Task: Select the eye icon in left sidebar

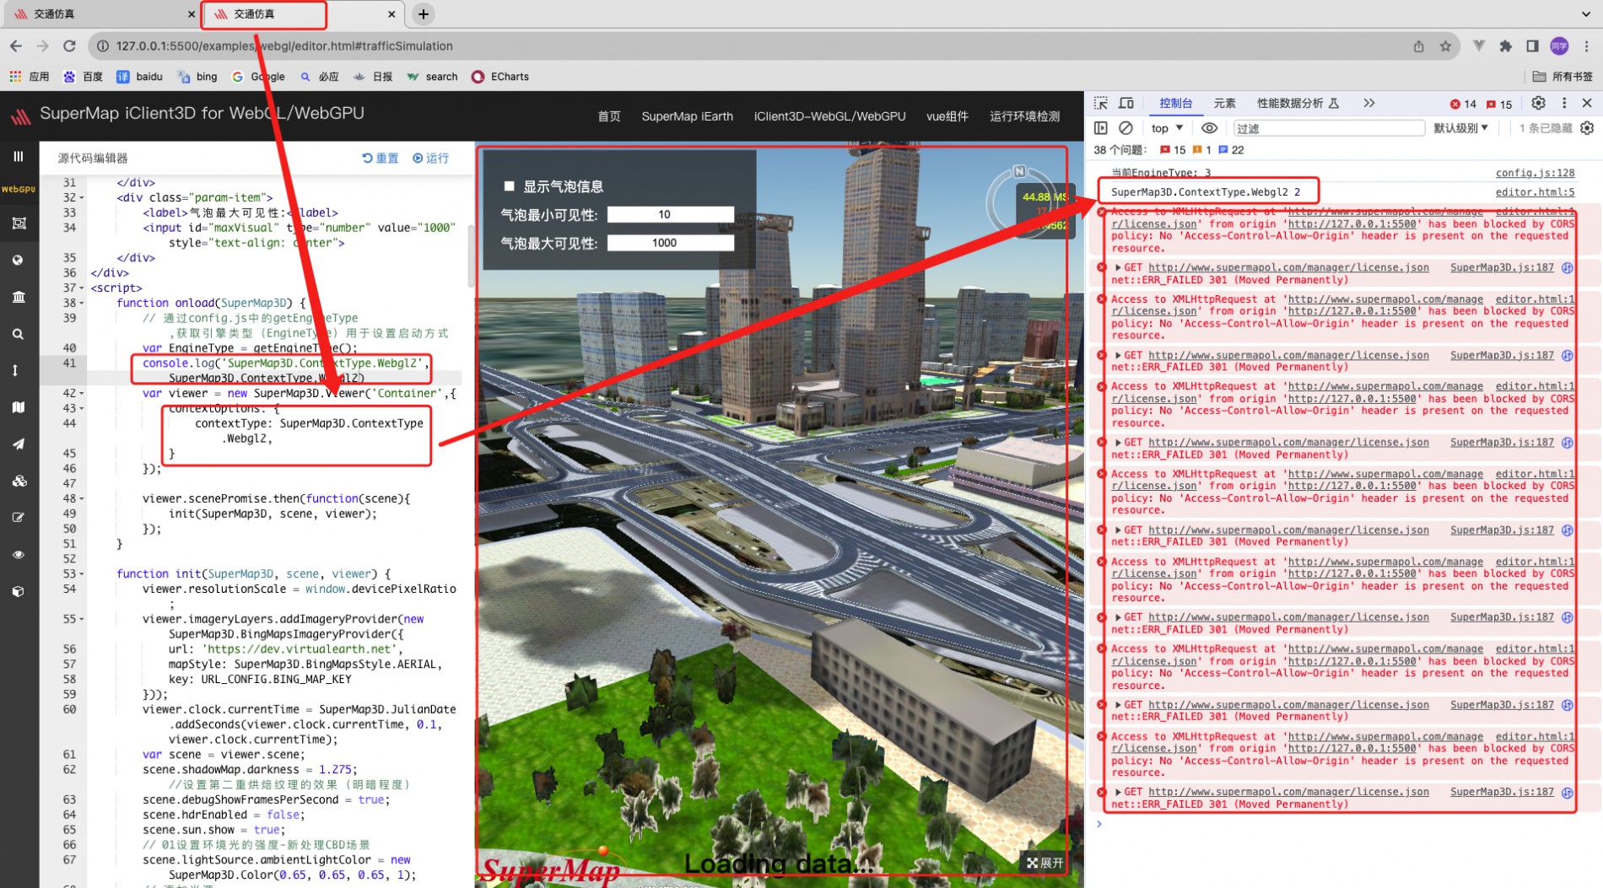Action: pyautogui.click(x=18, y=555)
